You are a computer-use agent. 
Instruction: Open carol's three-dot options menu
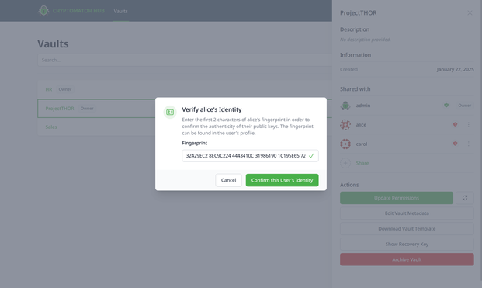469,144
